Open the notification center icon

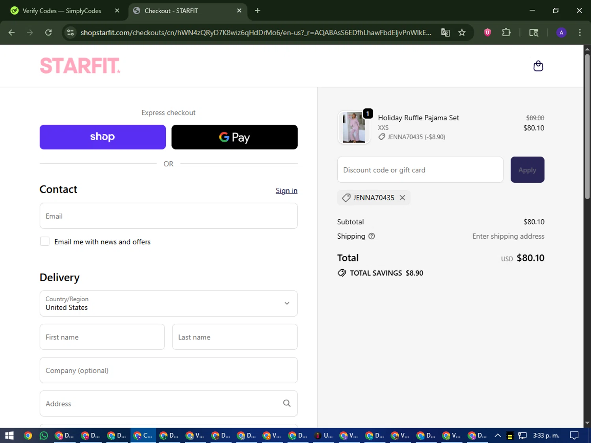tap(574, 436)
